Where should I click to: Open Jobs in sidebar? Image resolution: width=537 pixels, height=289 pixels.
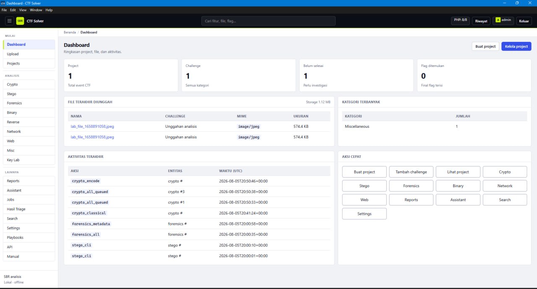pos(29,200)
